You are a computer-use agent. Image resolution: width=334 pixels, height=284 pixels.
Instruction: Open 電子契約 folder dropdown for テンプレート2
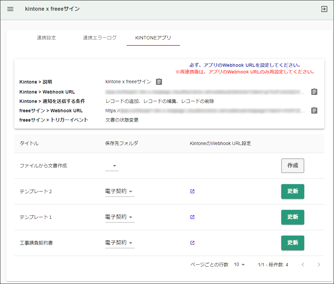tap(120, 191)
